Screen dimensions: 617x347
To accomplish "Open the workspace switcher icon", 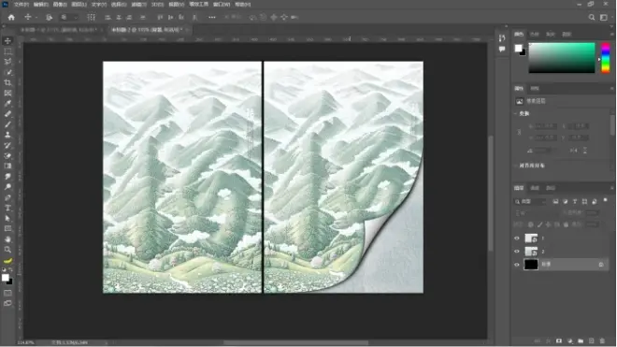I will click(x=604, y=18).
